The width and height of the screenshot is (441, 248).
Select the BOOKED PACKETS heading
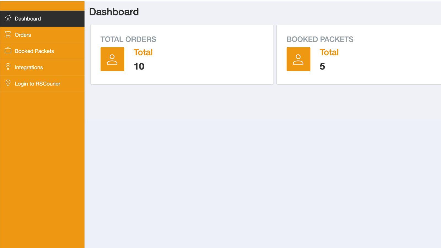320,39
